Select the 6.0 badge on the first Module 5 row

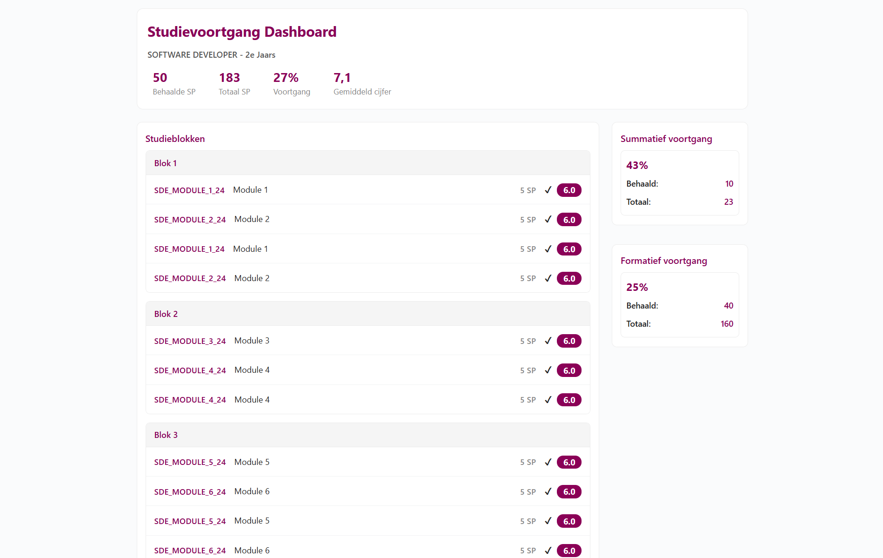point(569,462)
